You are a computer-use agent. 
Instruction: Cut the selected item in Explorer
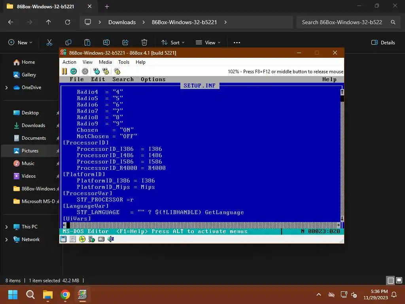[x=49, y=43]
